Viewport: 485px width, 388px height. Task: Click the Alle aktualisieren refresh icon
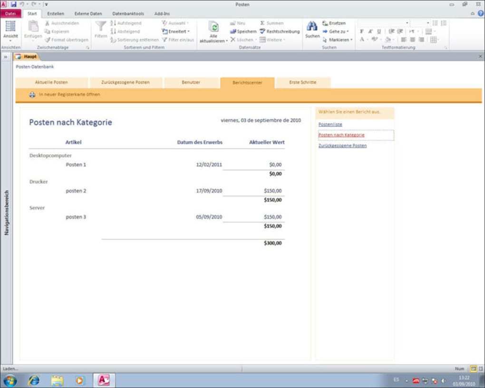[x=213, y=27]
